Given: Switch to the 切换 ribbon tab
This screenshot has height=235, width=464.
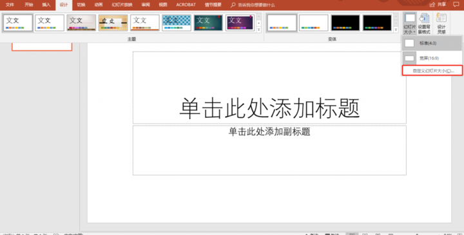Looking at the screenshot, I should click(x=81, y=5).
